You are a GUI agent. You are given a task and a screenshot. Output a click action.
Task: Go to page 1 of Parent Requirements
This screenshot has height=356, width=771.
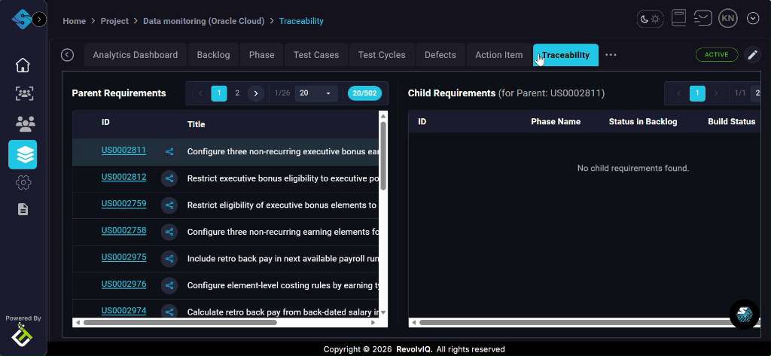(219, 93)
